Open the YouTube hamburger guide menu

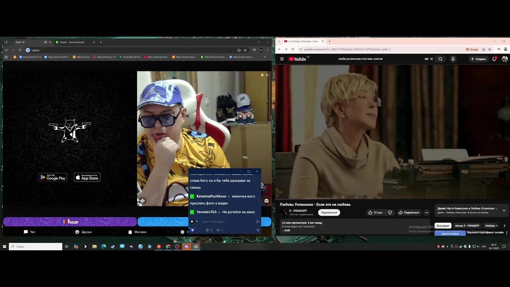click(282, 59)
